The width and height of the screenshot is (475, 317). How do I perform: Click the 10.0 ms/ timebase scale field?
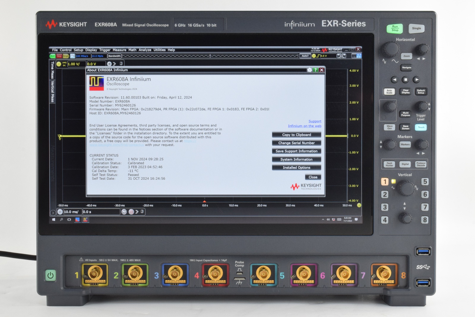[x=72, y=212]
